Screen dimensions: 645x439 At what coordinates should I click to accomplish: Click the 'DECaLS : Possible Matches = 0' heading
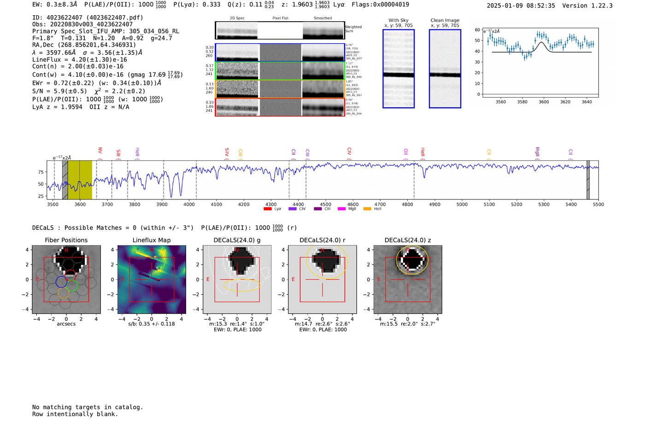tap(84, 228)
